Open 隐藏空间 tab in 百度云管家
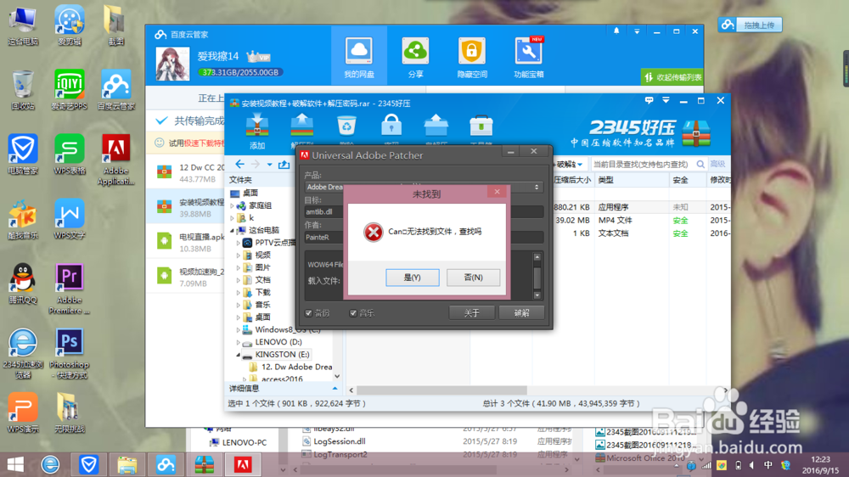Image resolution: width=849 pixels, height=477 pixels. [471, 58]
